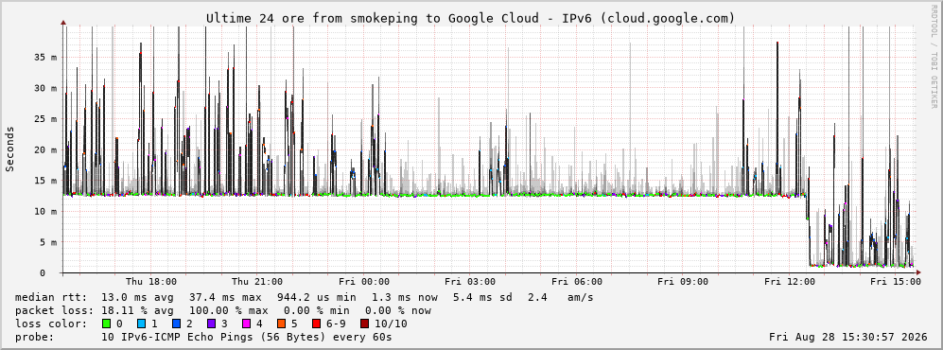The width and height of the screenshot is (943, 350).
Task: Click the Fri 06:00 time axis label
Action: (577, 282)
